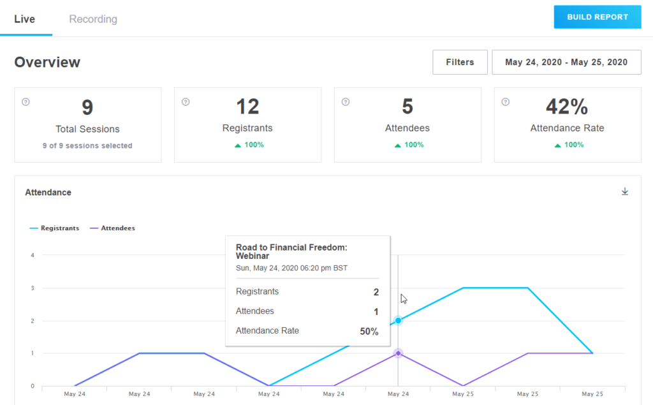Switch to the Live tab
653x405 pixels.
coord(25,19)
